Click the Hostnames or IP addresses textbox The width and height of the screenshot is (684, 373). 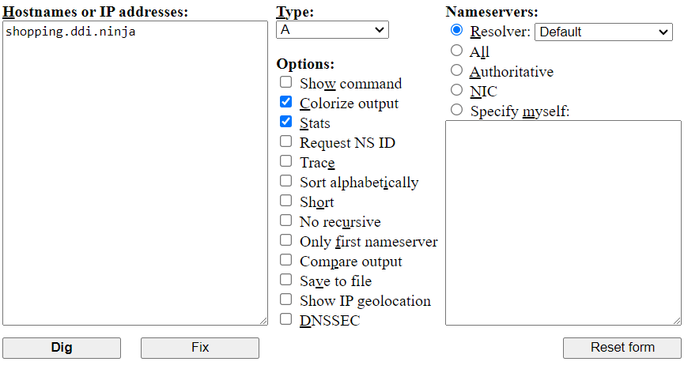click(135, 172)
